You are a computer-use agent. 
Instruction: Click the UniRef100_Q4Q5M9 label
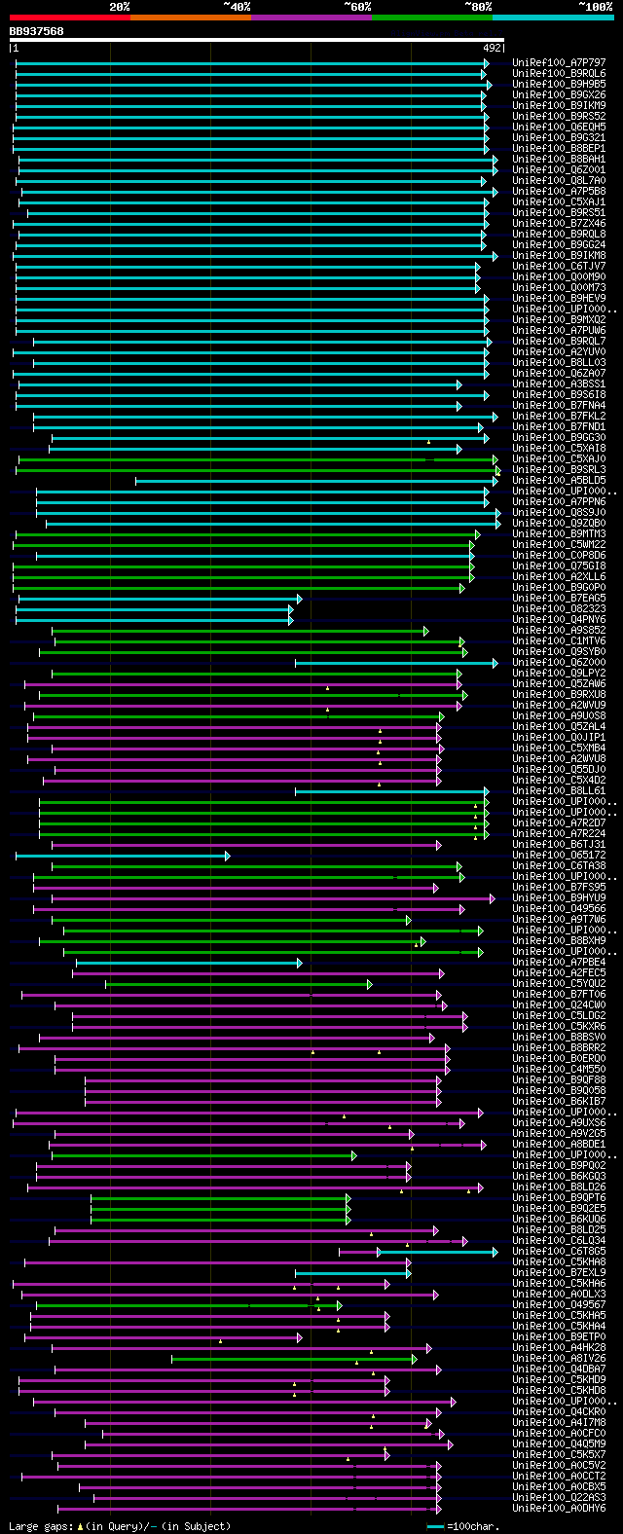coord(559,1443)
